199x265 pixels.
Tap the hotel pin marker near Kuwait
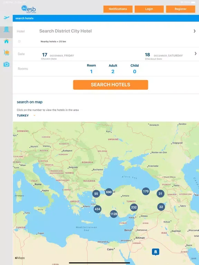point(155,252)
